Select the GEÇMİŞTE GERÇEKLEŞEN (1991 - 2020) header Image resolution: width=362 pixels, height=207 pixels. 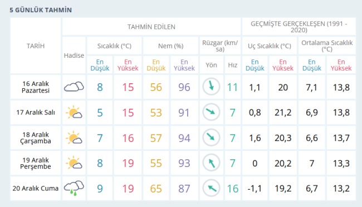pyautogui.click(x=299, y=27)
